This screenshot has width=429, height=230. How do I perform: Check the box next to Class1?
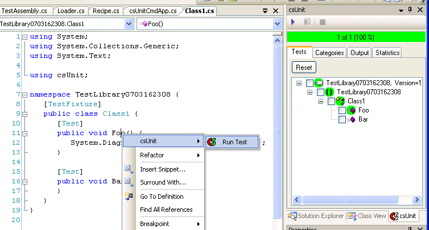click(331, 101)
